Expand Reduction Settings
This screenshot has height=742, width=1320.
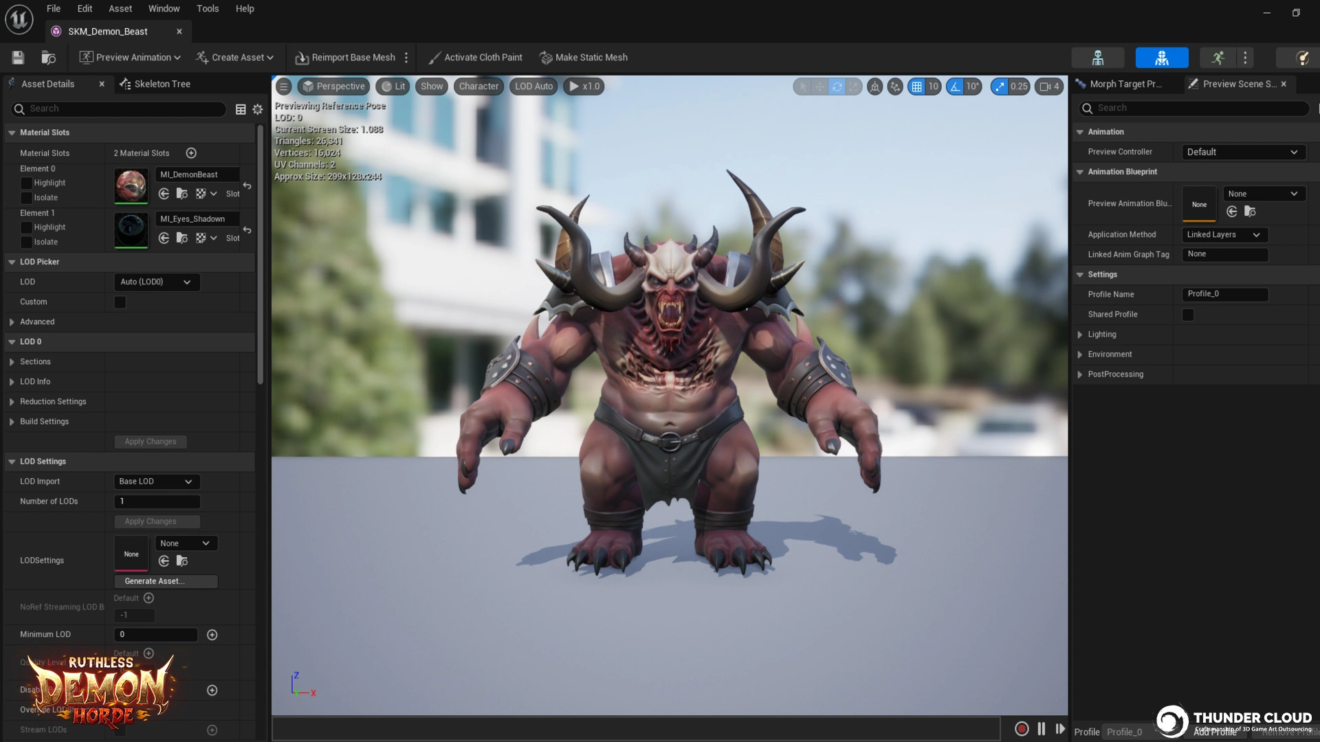(x=12, y=402)
